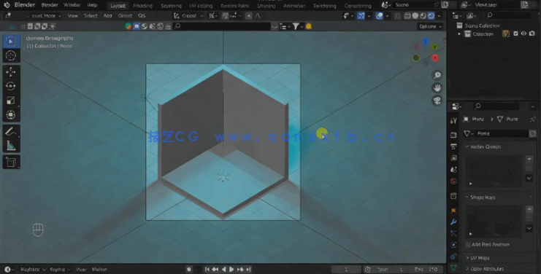Open the Output properties tab
Image resolution: width=541 pixels, height=274 pixels.
[453, 146]
